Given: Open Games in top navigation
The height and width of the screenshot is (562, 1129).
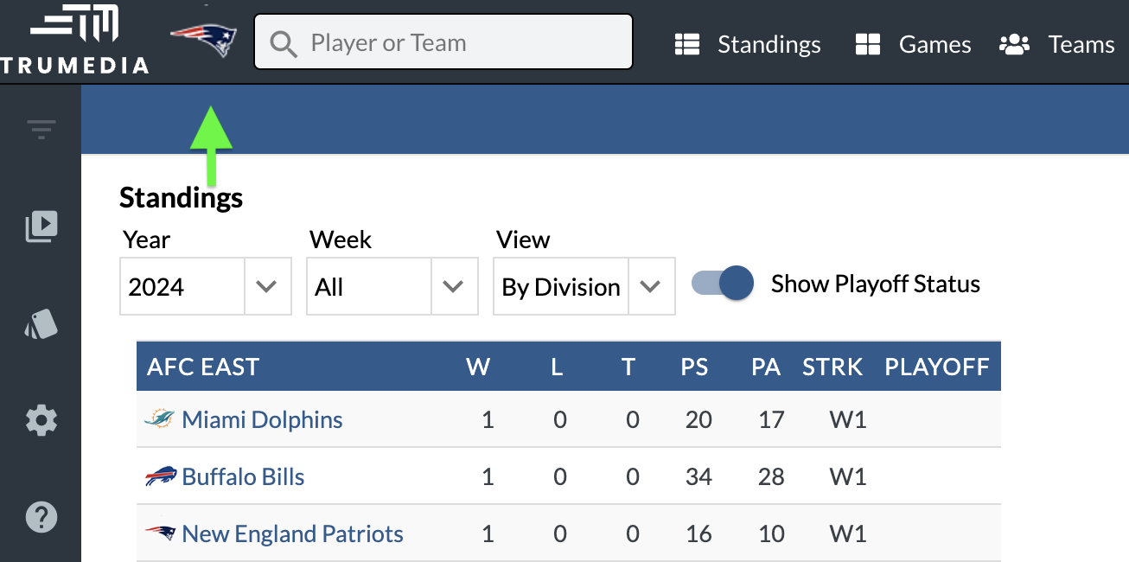Looking at the screenshot, I should coord(913,44).
